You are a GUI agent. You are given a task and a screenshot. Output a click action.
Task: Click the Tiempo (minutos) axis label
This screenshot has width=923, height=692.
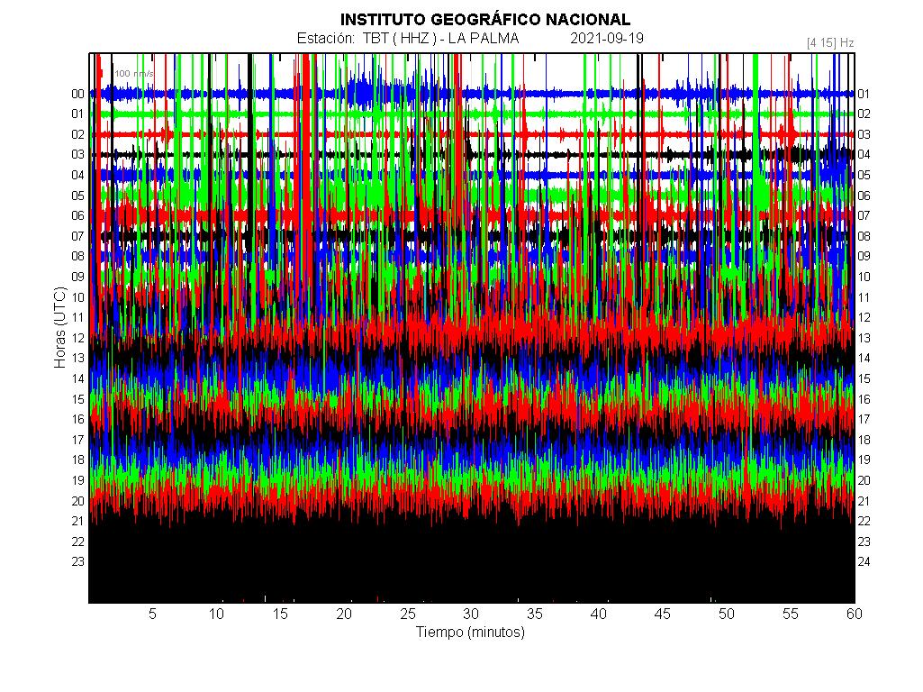click(470, 632)
